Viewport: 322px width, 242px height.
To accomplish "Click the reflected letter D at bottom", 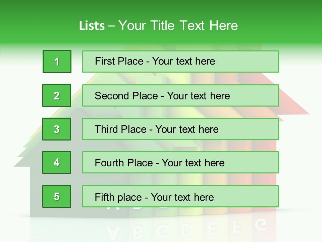I will (187, 230).
